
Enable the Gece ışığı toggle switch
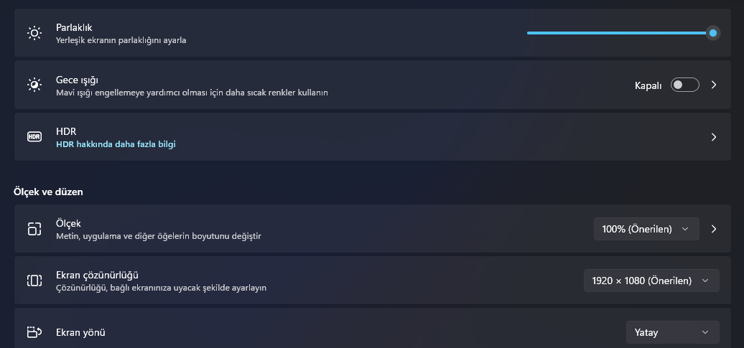[684, 85]
